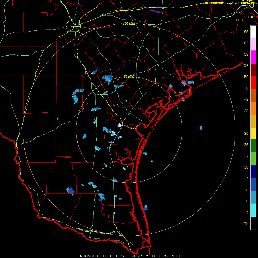Click the bright red legend swatch near 46

point(253,83)
